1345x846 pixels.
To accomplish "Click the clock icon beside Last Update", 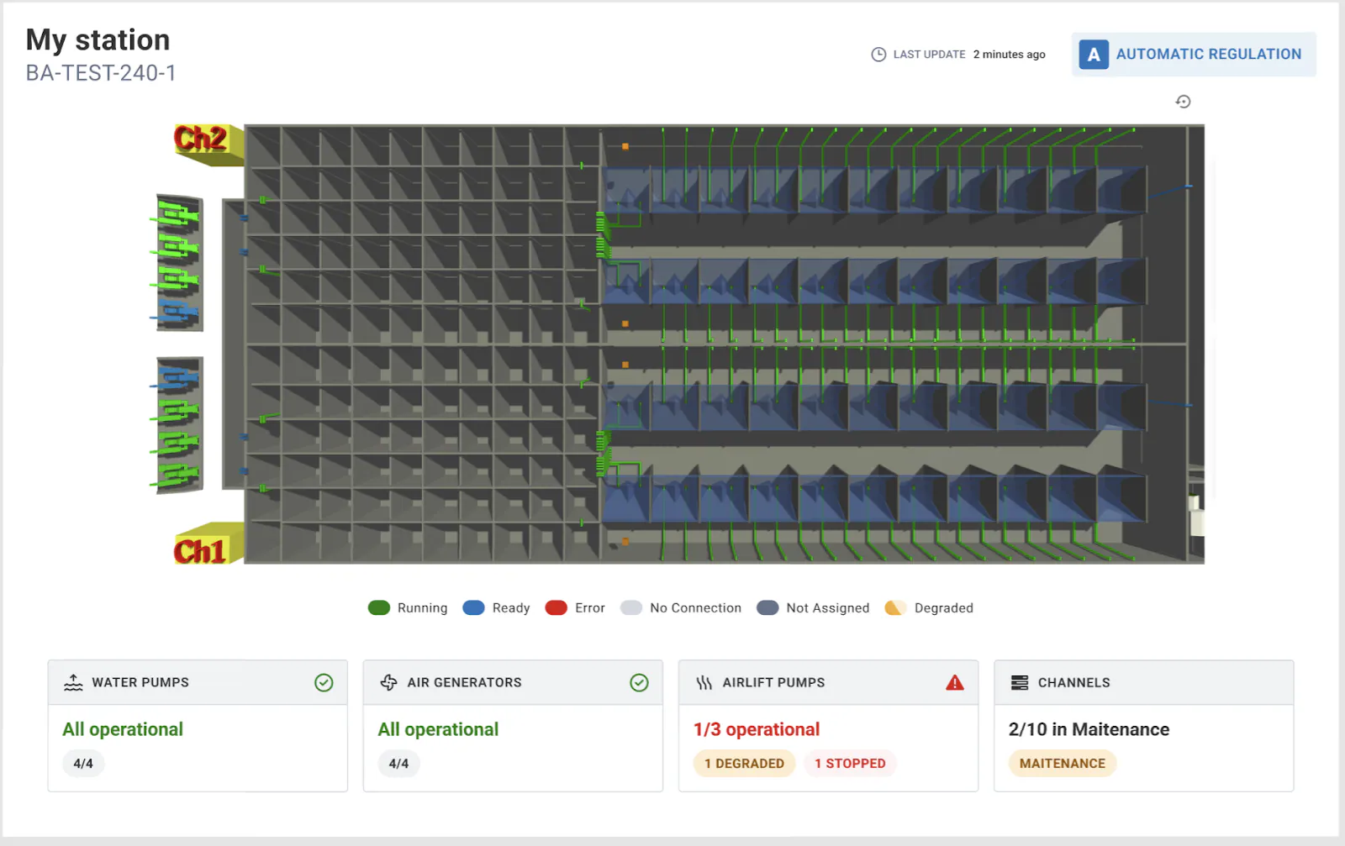I will click(878, 55).
